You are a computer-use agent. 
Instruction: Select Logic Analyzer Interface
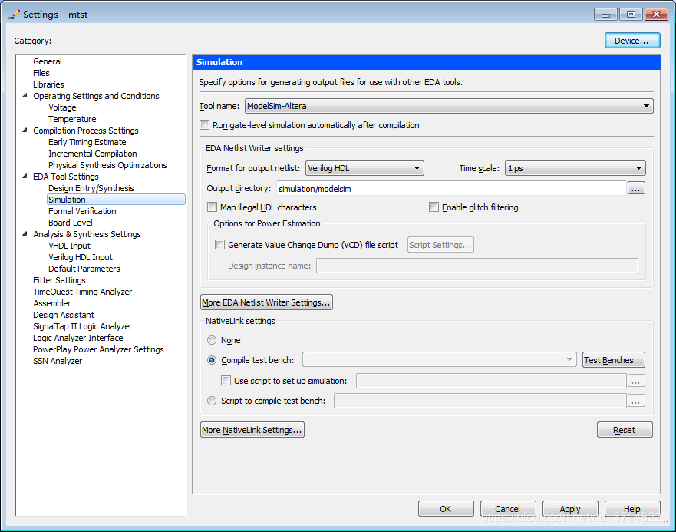pyautogui.click(x=78, y=338)
